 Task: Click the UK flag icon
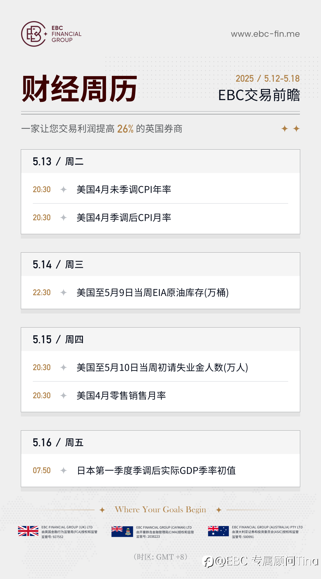point(28,531)
